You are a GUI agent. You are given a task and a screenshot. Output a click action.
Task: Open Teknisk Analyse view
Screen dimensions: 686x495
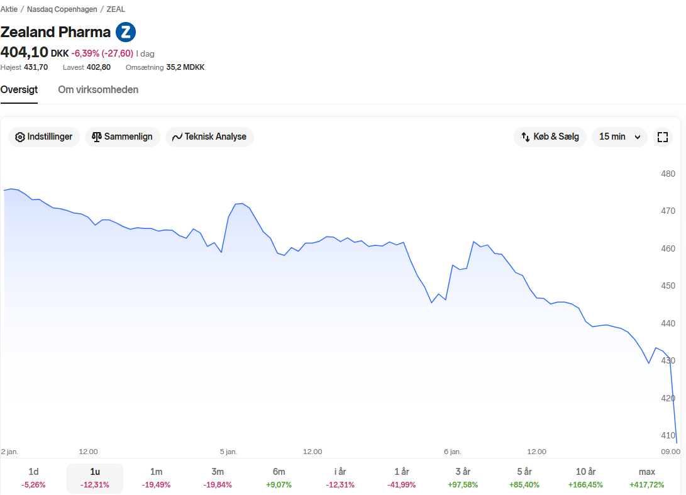pyautogui.click(x=209, y=137)
